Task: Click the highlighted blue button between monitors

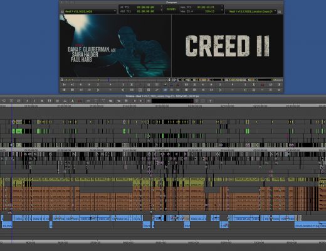Action: point(165,90)
